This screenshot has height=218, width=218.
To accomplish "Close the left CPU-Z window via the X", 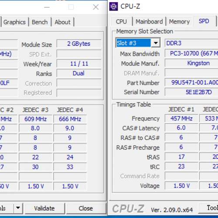I will point(96,7).
